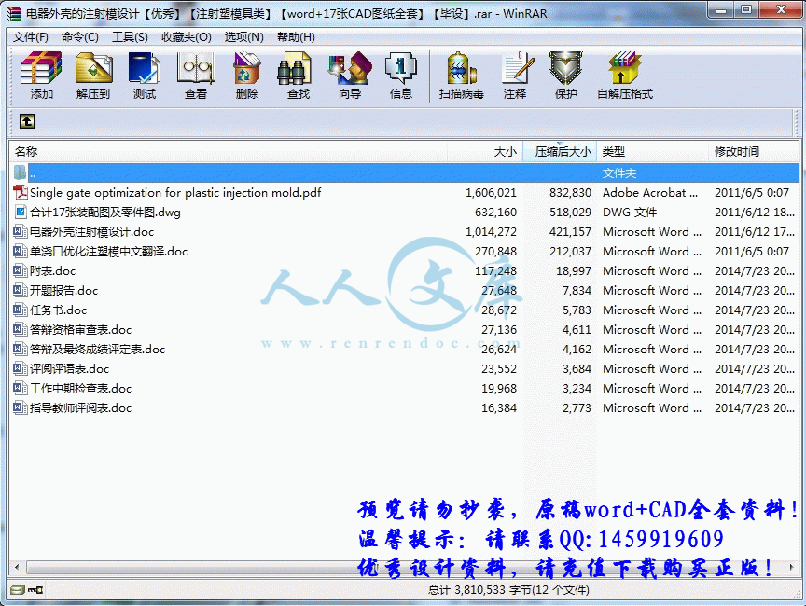Viewport: 806px width, 606px height.
Task: Select 工作中期检查表.doc file
Action: (x=81, y=388)
